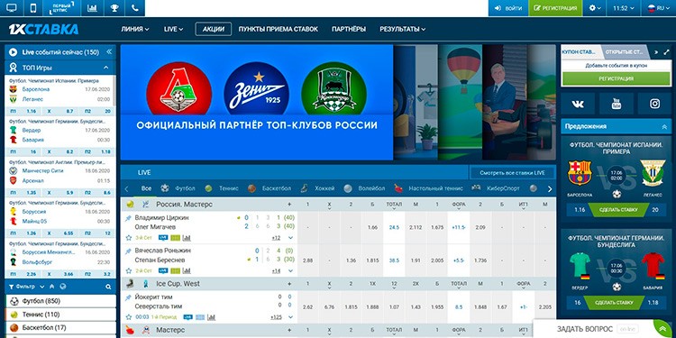Pin the Вячеслав Роньжин match
Viewport: 676px width, 338px height.
point(128,251)
